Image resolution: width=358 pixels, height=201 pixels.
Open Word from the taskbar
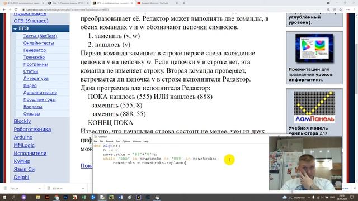(121, 197)
